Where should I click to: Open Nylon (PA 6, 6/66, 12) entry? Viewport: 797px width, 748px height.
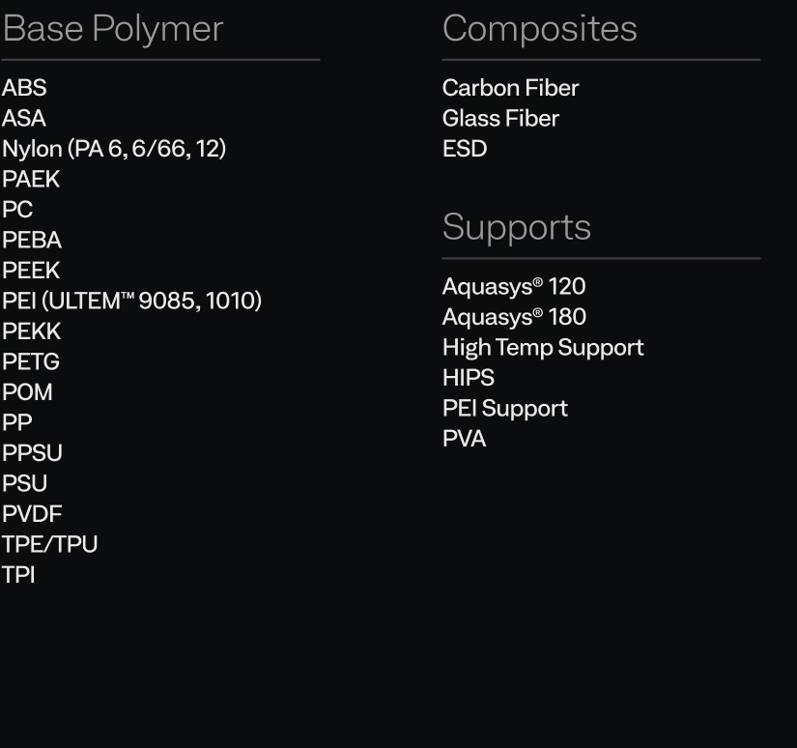114,149
